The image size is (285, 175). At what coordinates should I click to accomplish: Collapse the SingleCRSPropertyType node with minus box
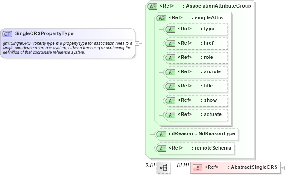coord(137,43)
